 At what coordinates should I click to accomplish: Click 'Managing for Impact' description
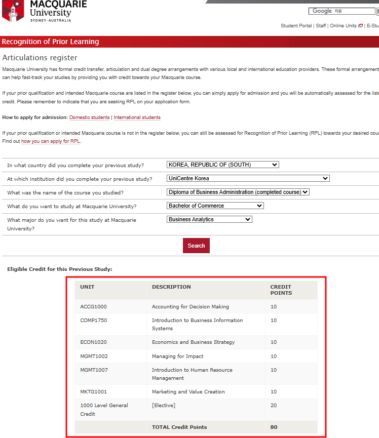click(177, 356)
